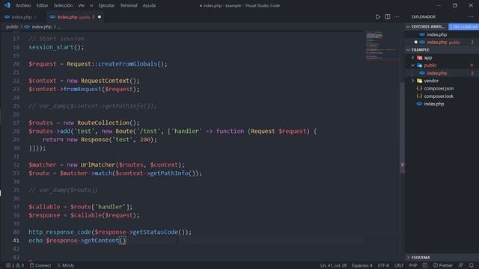Run the PHP file with play icon
Screen dimensions: 479x269
pos(378,16)
